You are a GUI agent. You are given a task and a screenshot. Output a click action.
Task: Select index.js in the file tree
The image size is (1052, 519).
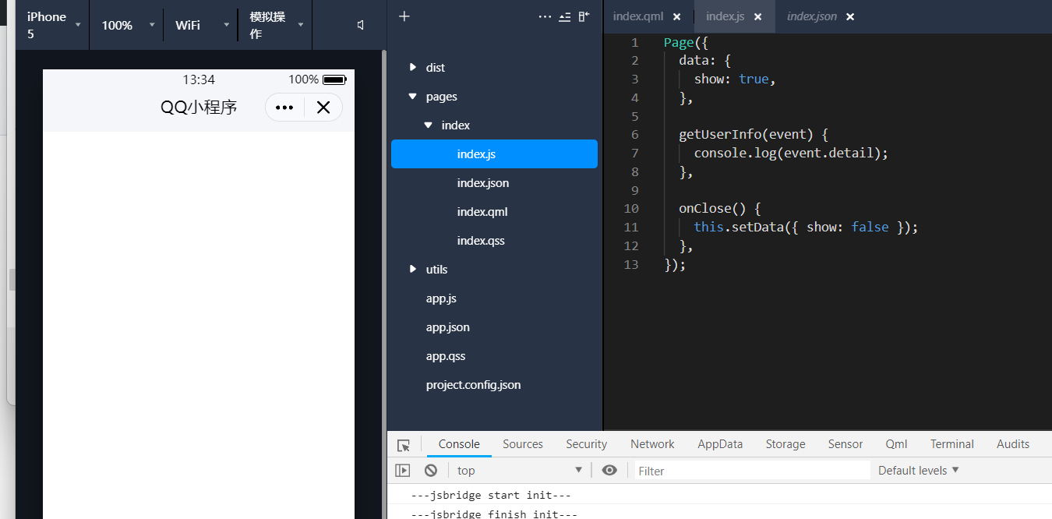click(x=494, y=154)
